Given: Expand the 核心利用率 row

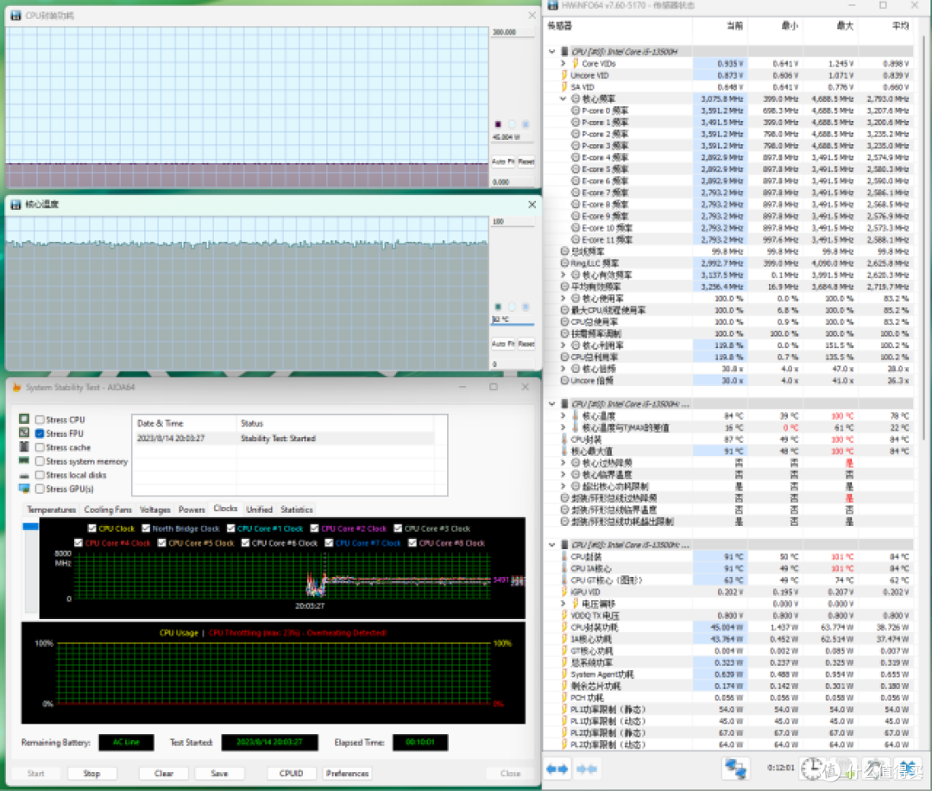Looking at the screenshot, I should tap(563, 345).
